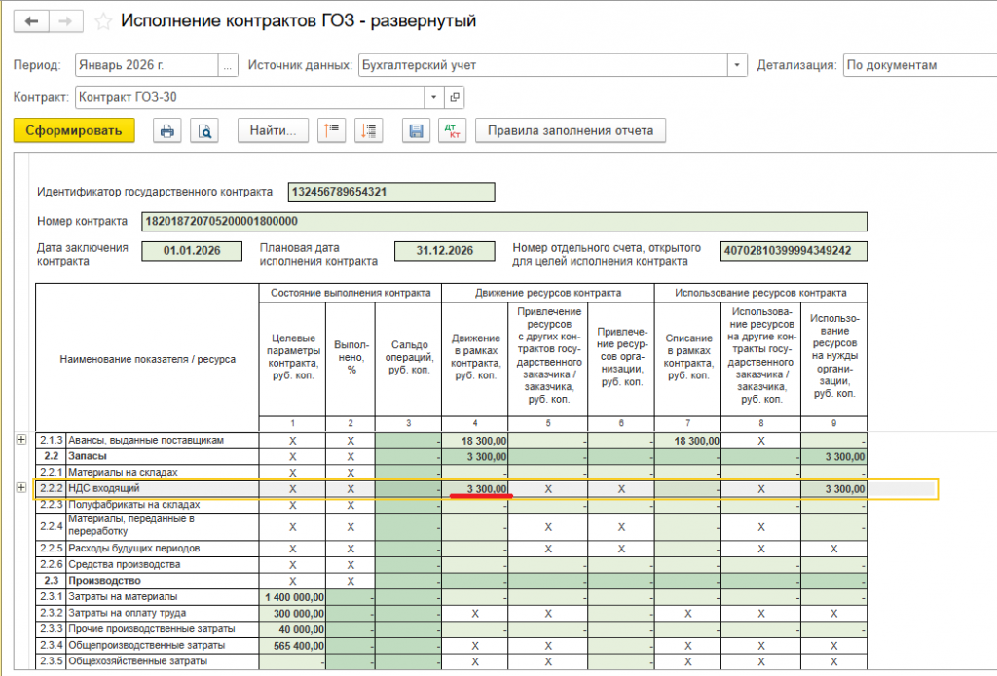The width and height of the screenshot is (997, 676).
Task: Go back with the left arrow button
Action: click(x=31, y=21)
